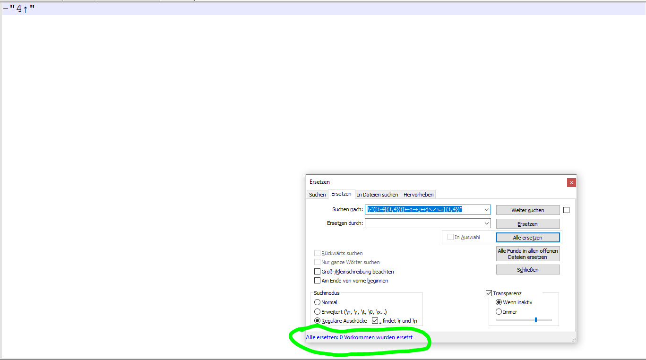Viewport: 646px width, 360px height.
Task: Select the Normal search mode
Action: (x=317, y=302)
